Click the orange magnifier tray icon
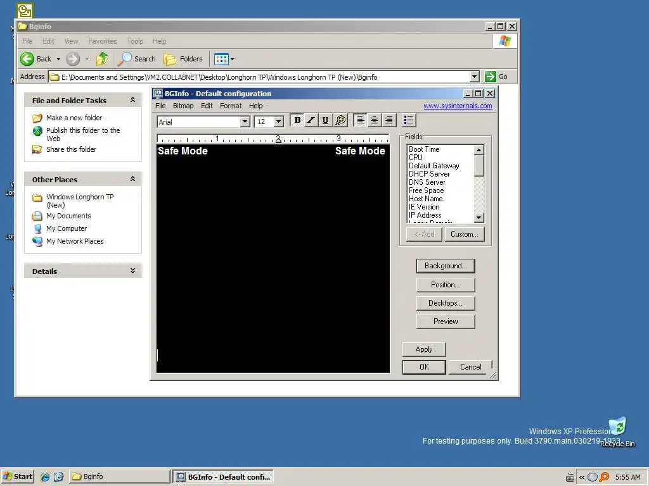The width and height of the screenshot is (649, 486). 604,477
